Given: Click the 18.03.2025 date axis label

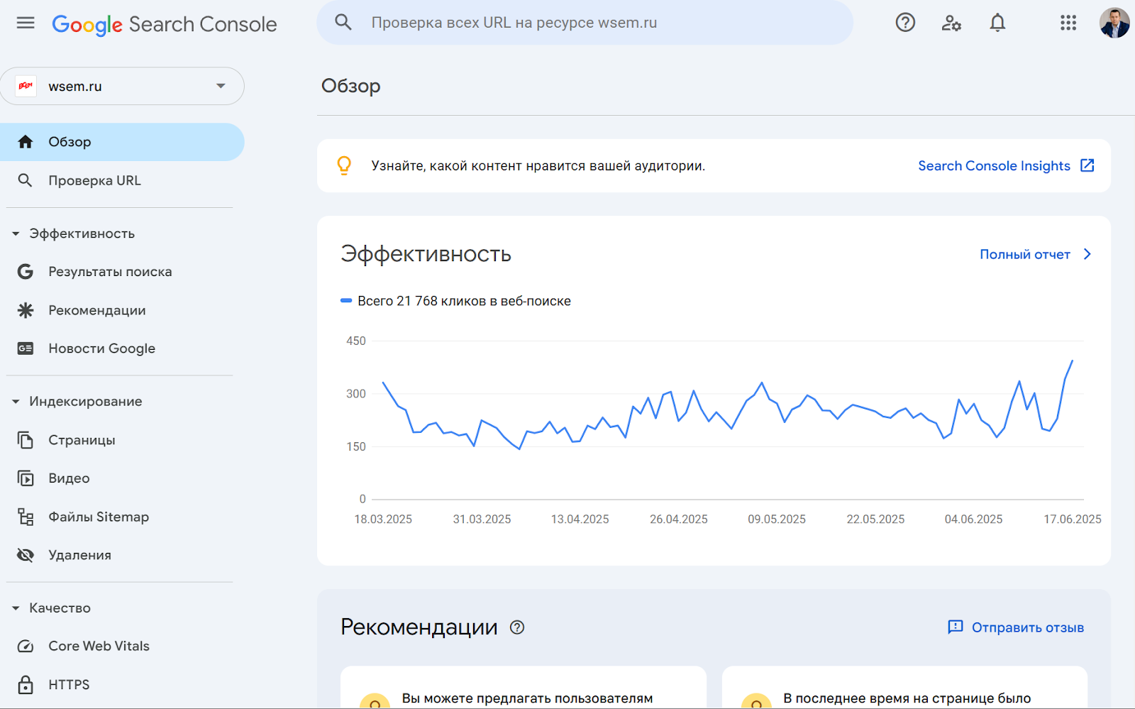Looking at the screenshot, I should click(383, 520).
